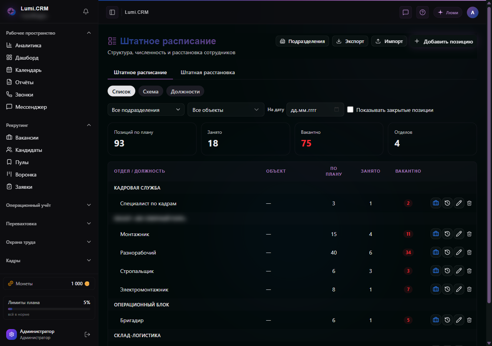The height and width of the screenshot is (346, 492).
Task: Click Электромонтажник position name
Action: click(x=144, y=289)
